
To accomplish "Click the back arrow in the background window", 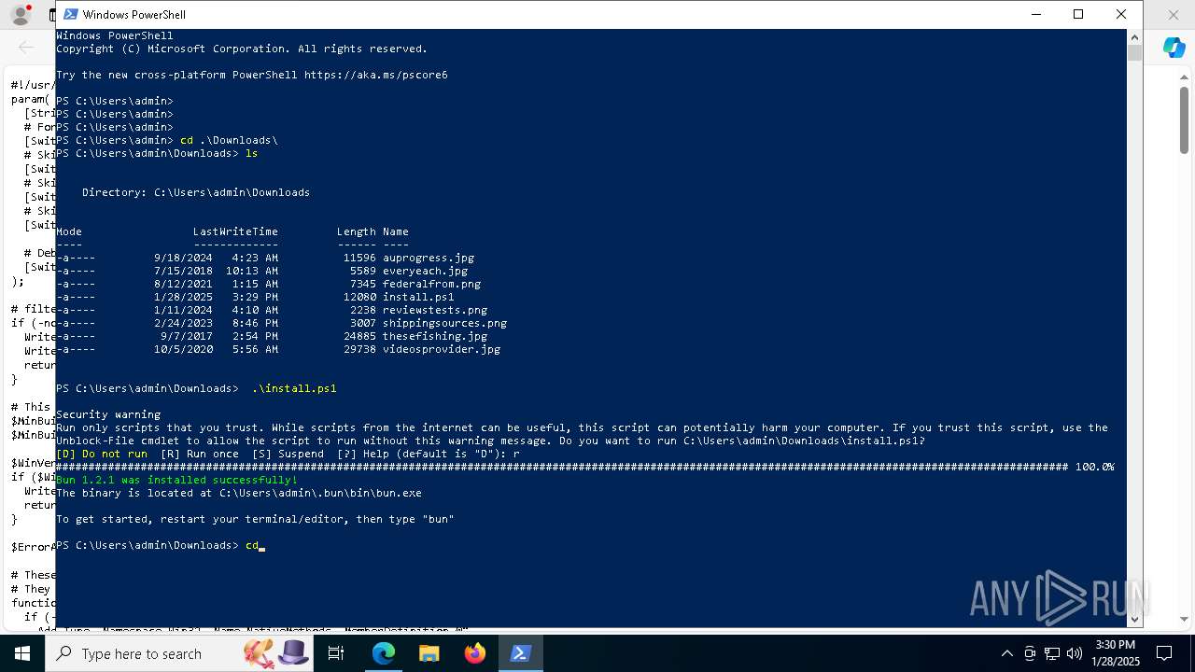I will pos(25,47).
